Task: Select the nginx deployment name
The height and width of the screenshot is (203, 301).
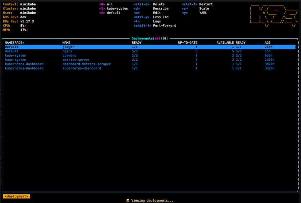Action: (x=67, y=51)
